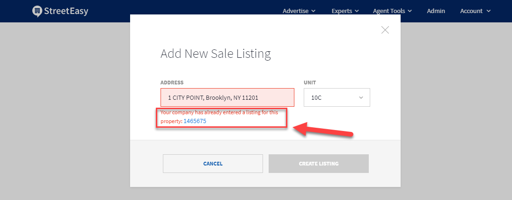Go to the Admin page
The height and width of the screenshot is (200, 512).
[x=436, y=11]
